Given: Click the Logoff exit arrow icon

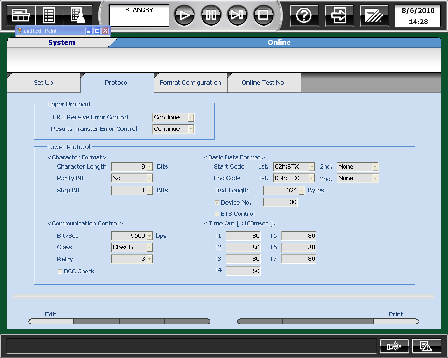Looking at the screenshot, I should click(339, 15).
